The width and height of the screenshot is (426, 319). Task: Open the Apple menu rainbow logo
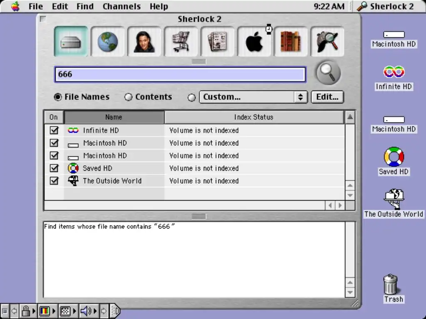click(x=15, y=6)
